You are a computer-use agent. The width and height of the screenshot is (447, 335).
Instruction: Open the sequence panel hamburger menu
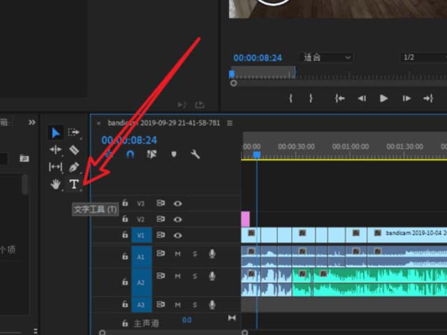click(x=229, y=123)
